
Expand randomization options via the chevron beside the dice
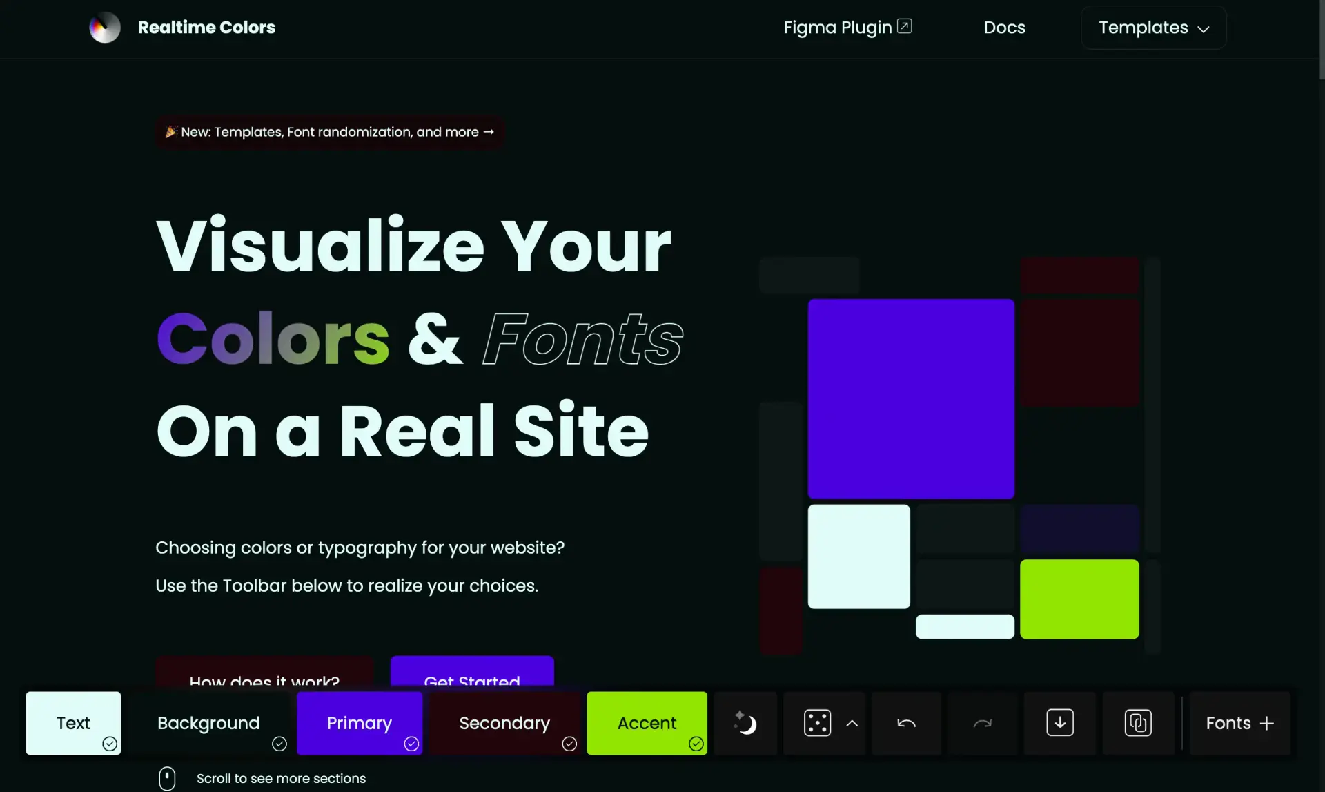pyautogui.click(x=853, y=723)
